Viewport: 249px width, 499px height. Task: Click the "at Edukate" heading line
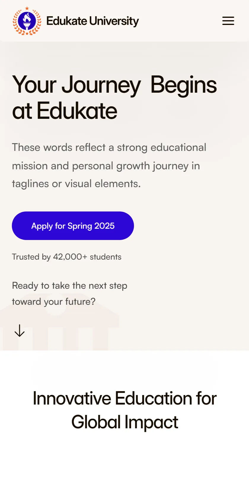(x=65, y=111)
